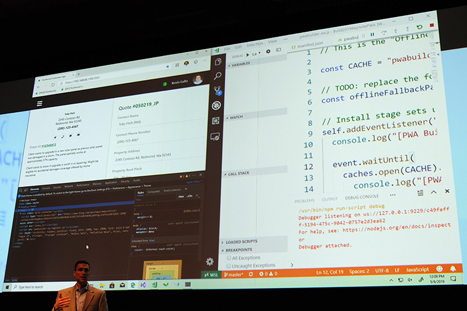Screen dimensions: 467x311
Task: Open the View menu in VS Code
Action: [x=272, y=41]
